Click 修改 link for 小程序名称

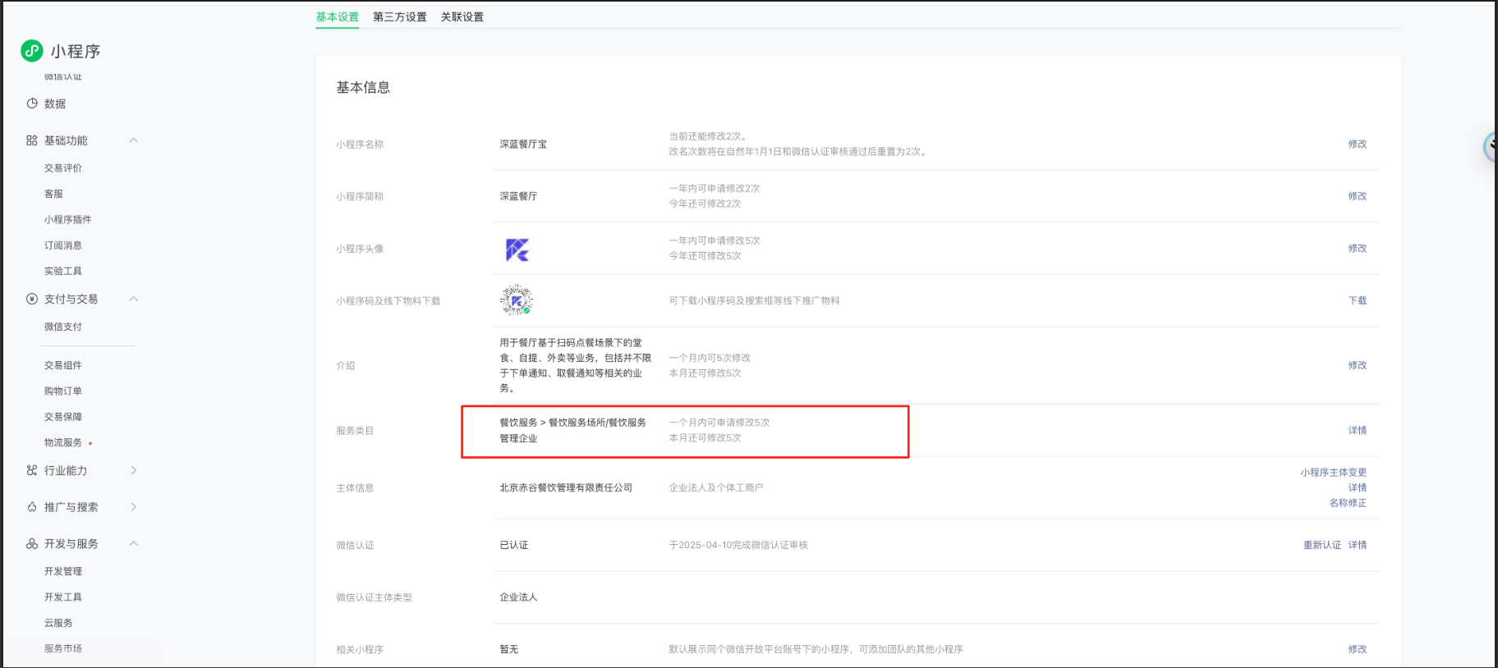click(x=1357, y=144)
